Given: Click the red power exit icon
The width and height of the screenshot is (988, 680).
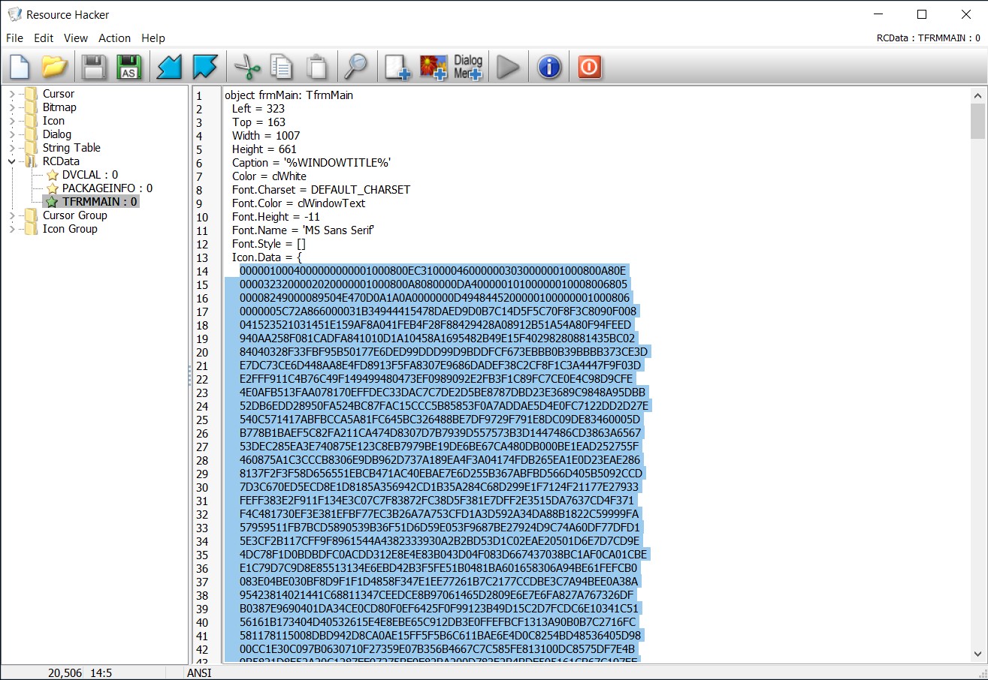Looking at the screenshot, I should [x=590, y=67].
